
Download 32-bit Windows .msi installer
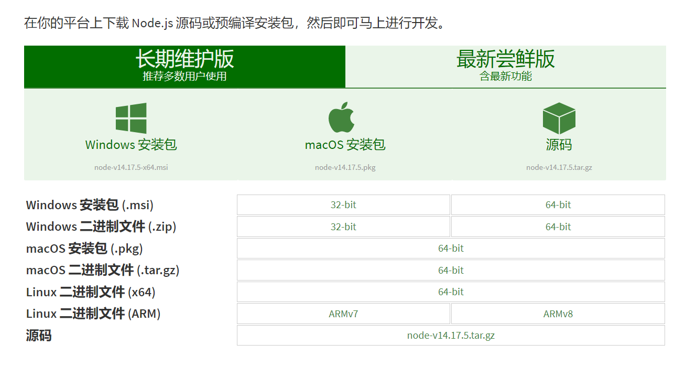tap(343, 204)
